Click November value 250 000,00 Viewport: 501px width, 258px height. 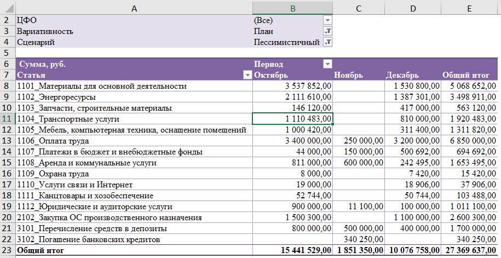tap(359, 141)
